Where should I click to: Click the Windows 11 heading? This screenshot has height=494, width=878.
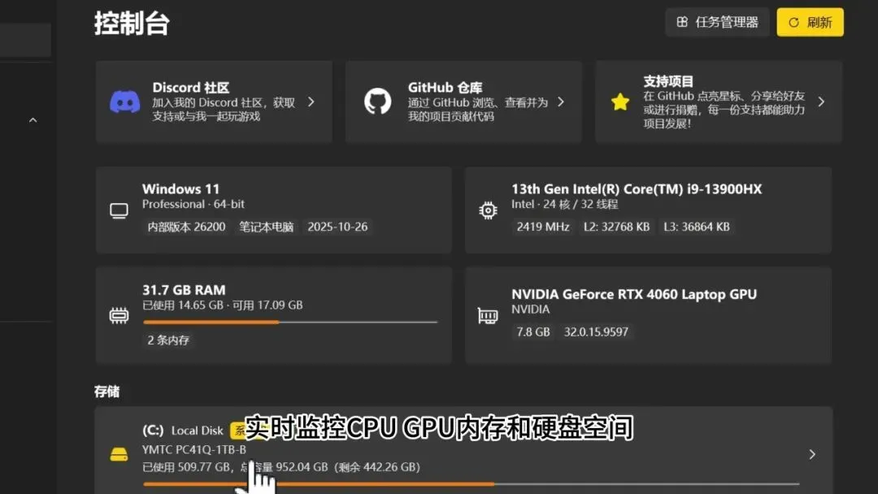(180, 189)
